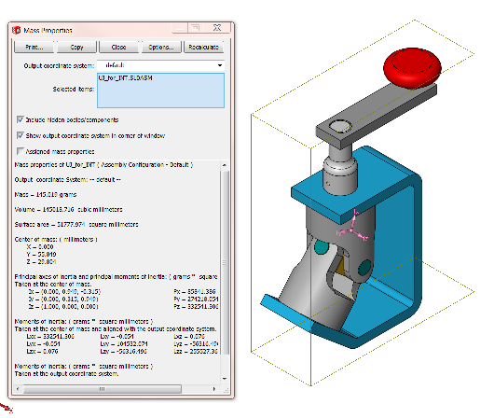Click the center of mass Y value
Viewport: 494px width, 418px height.
point(42,255)
